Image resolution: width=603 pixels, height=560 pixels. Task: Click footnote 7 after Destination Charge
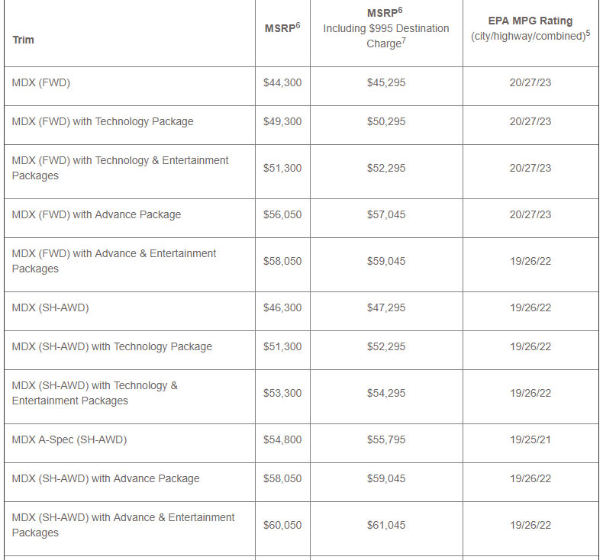click(x=404, y=40)
